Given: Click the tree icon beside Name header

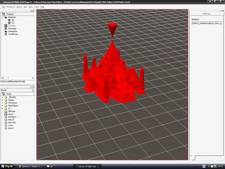Looking at the screenshot, I should [4, 94].
